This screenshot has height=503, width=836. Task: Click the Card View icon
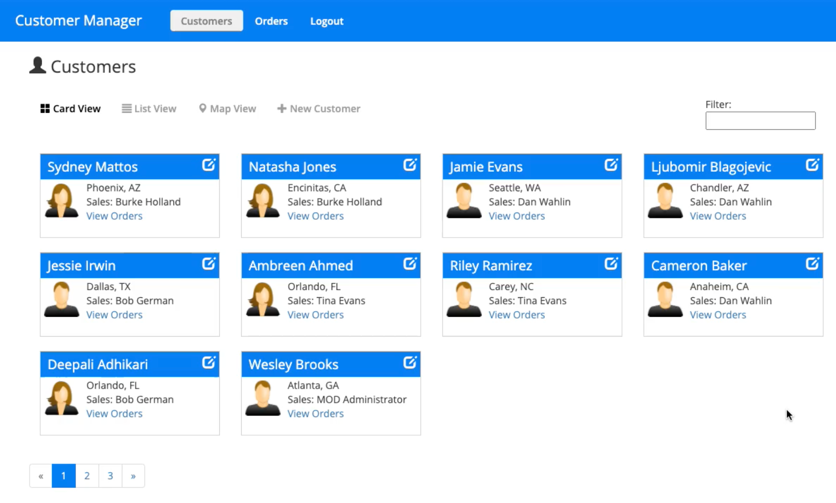click(x=45, y=108)
